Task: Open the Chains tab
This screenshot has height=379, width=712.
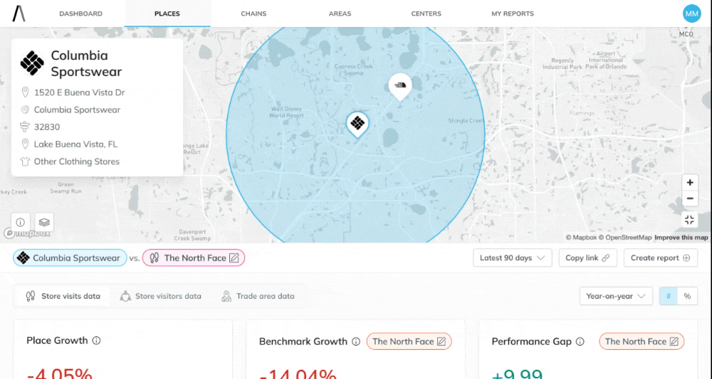Action: coord(253,14)
